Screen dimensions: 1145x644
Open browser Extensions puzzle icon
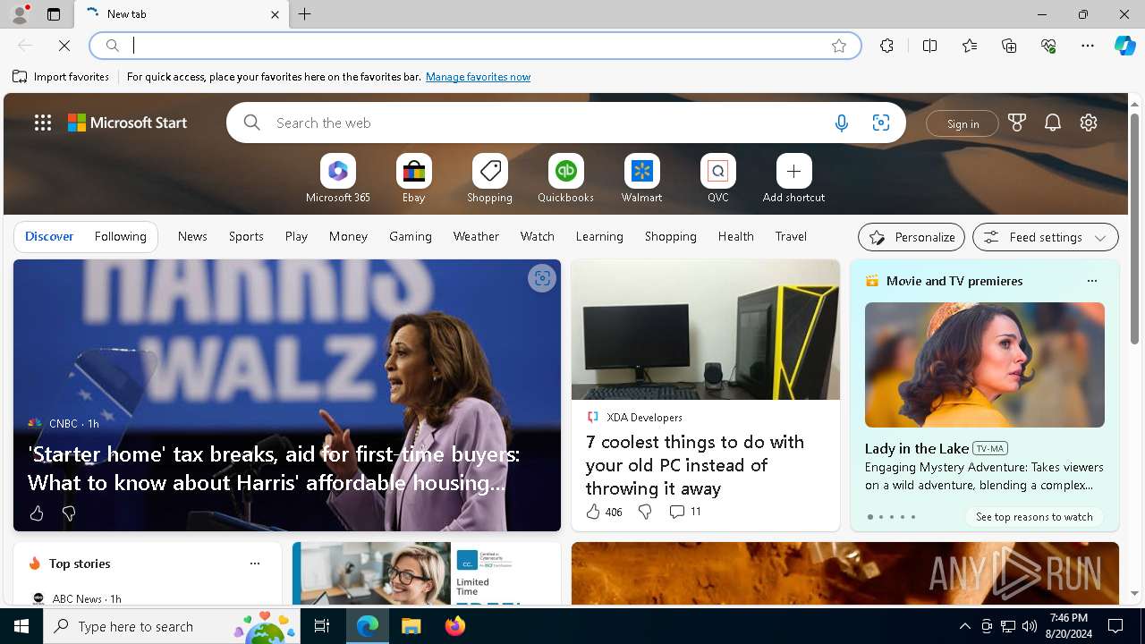pos(886,46)
